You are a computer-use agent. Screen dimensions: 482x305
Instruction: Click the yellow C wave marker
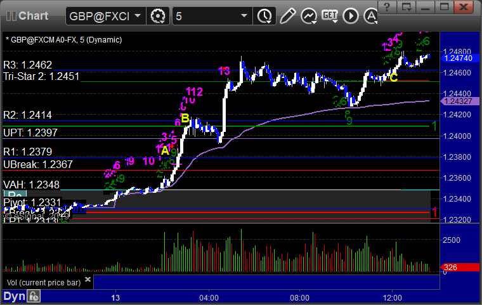[394, 77]
